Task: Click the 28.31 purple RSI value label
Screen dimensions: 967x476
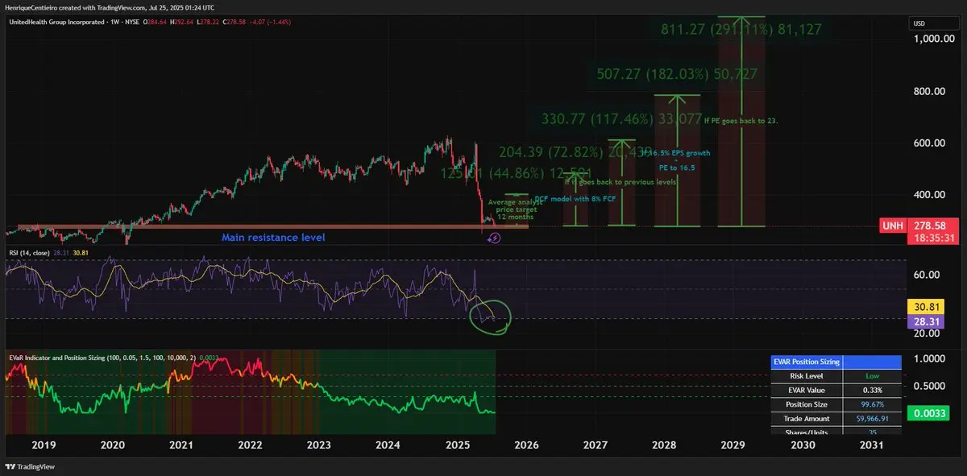Action: point(924,321)
